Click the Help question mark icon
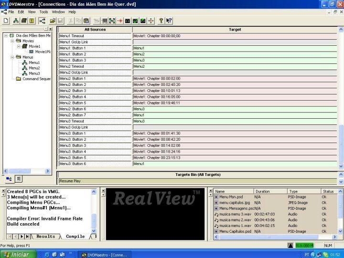Screen dimensions: 344x258 tap(161, 21)
